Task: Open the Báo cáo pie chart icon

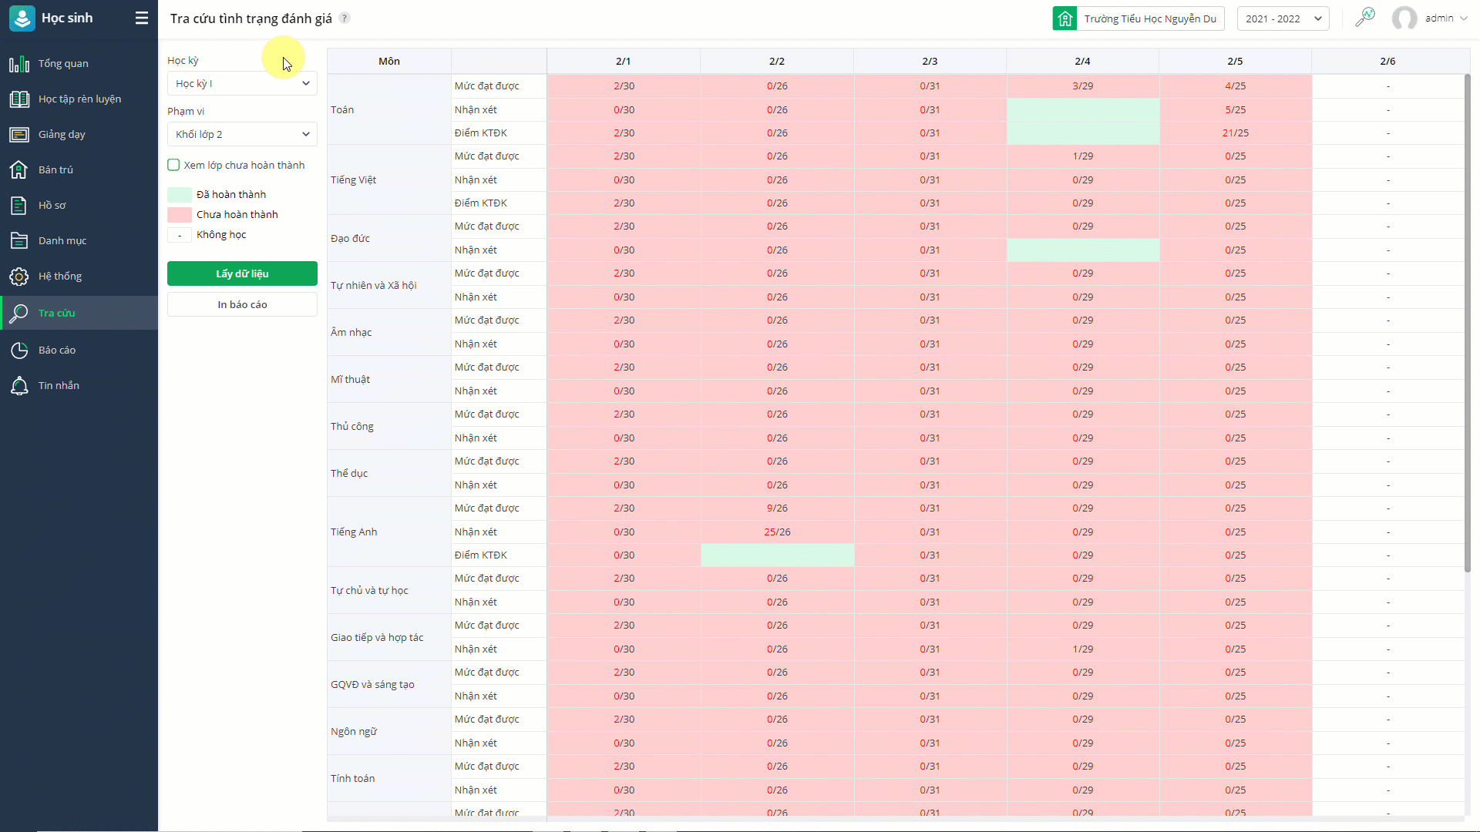Action: pos(19,351)
